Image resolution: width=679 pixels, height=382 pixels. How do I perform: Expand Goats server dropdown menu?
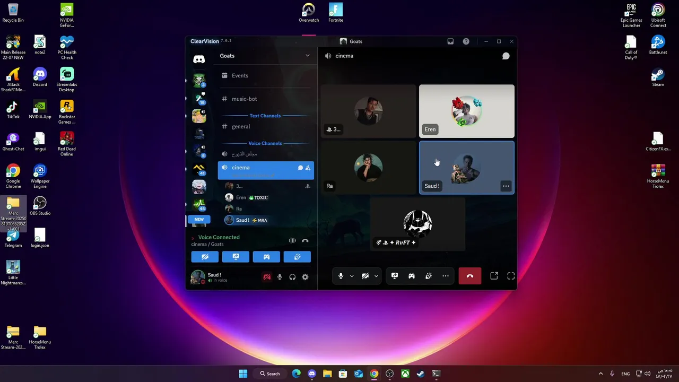point(307,56)
